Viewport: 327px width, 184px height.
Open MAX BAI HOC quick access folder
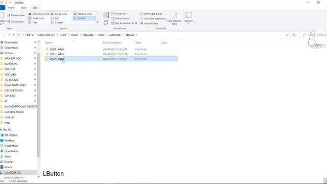(13, 58)
